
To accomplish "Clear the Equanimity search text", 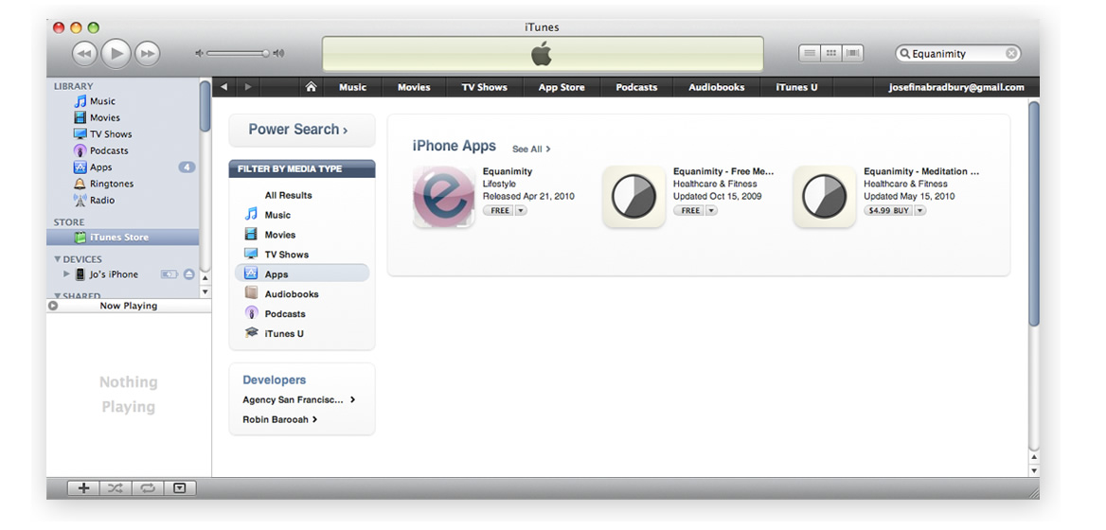I will [x=1010, y=54].
